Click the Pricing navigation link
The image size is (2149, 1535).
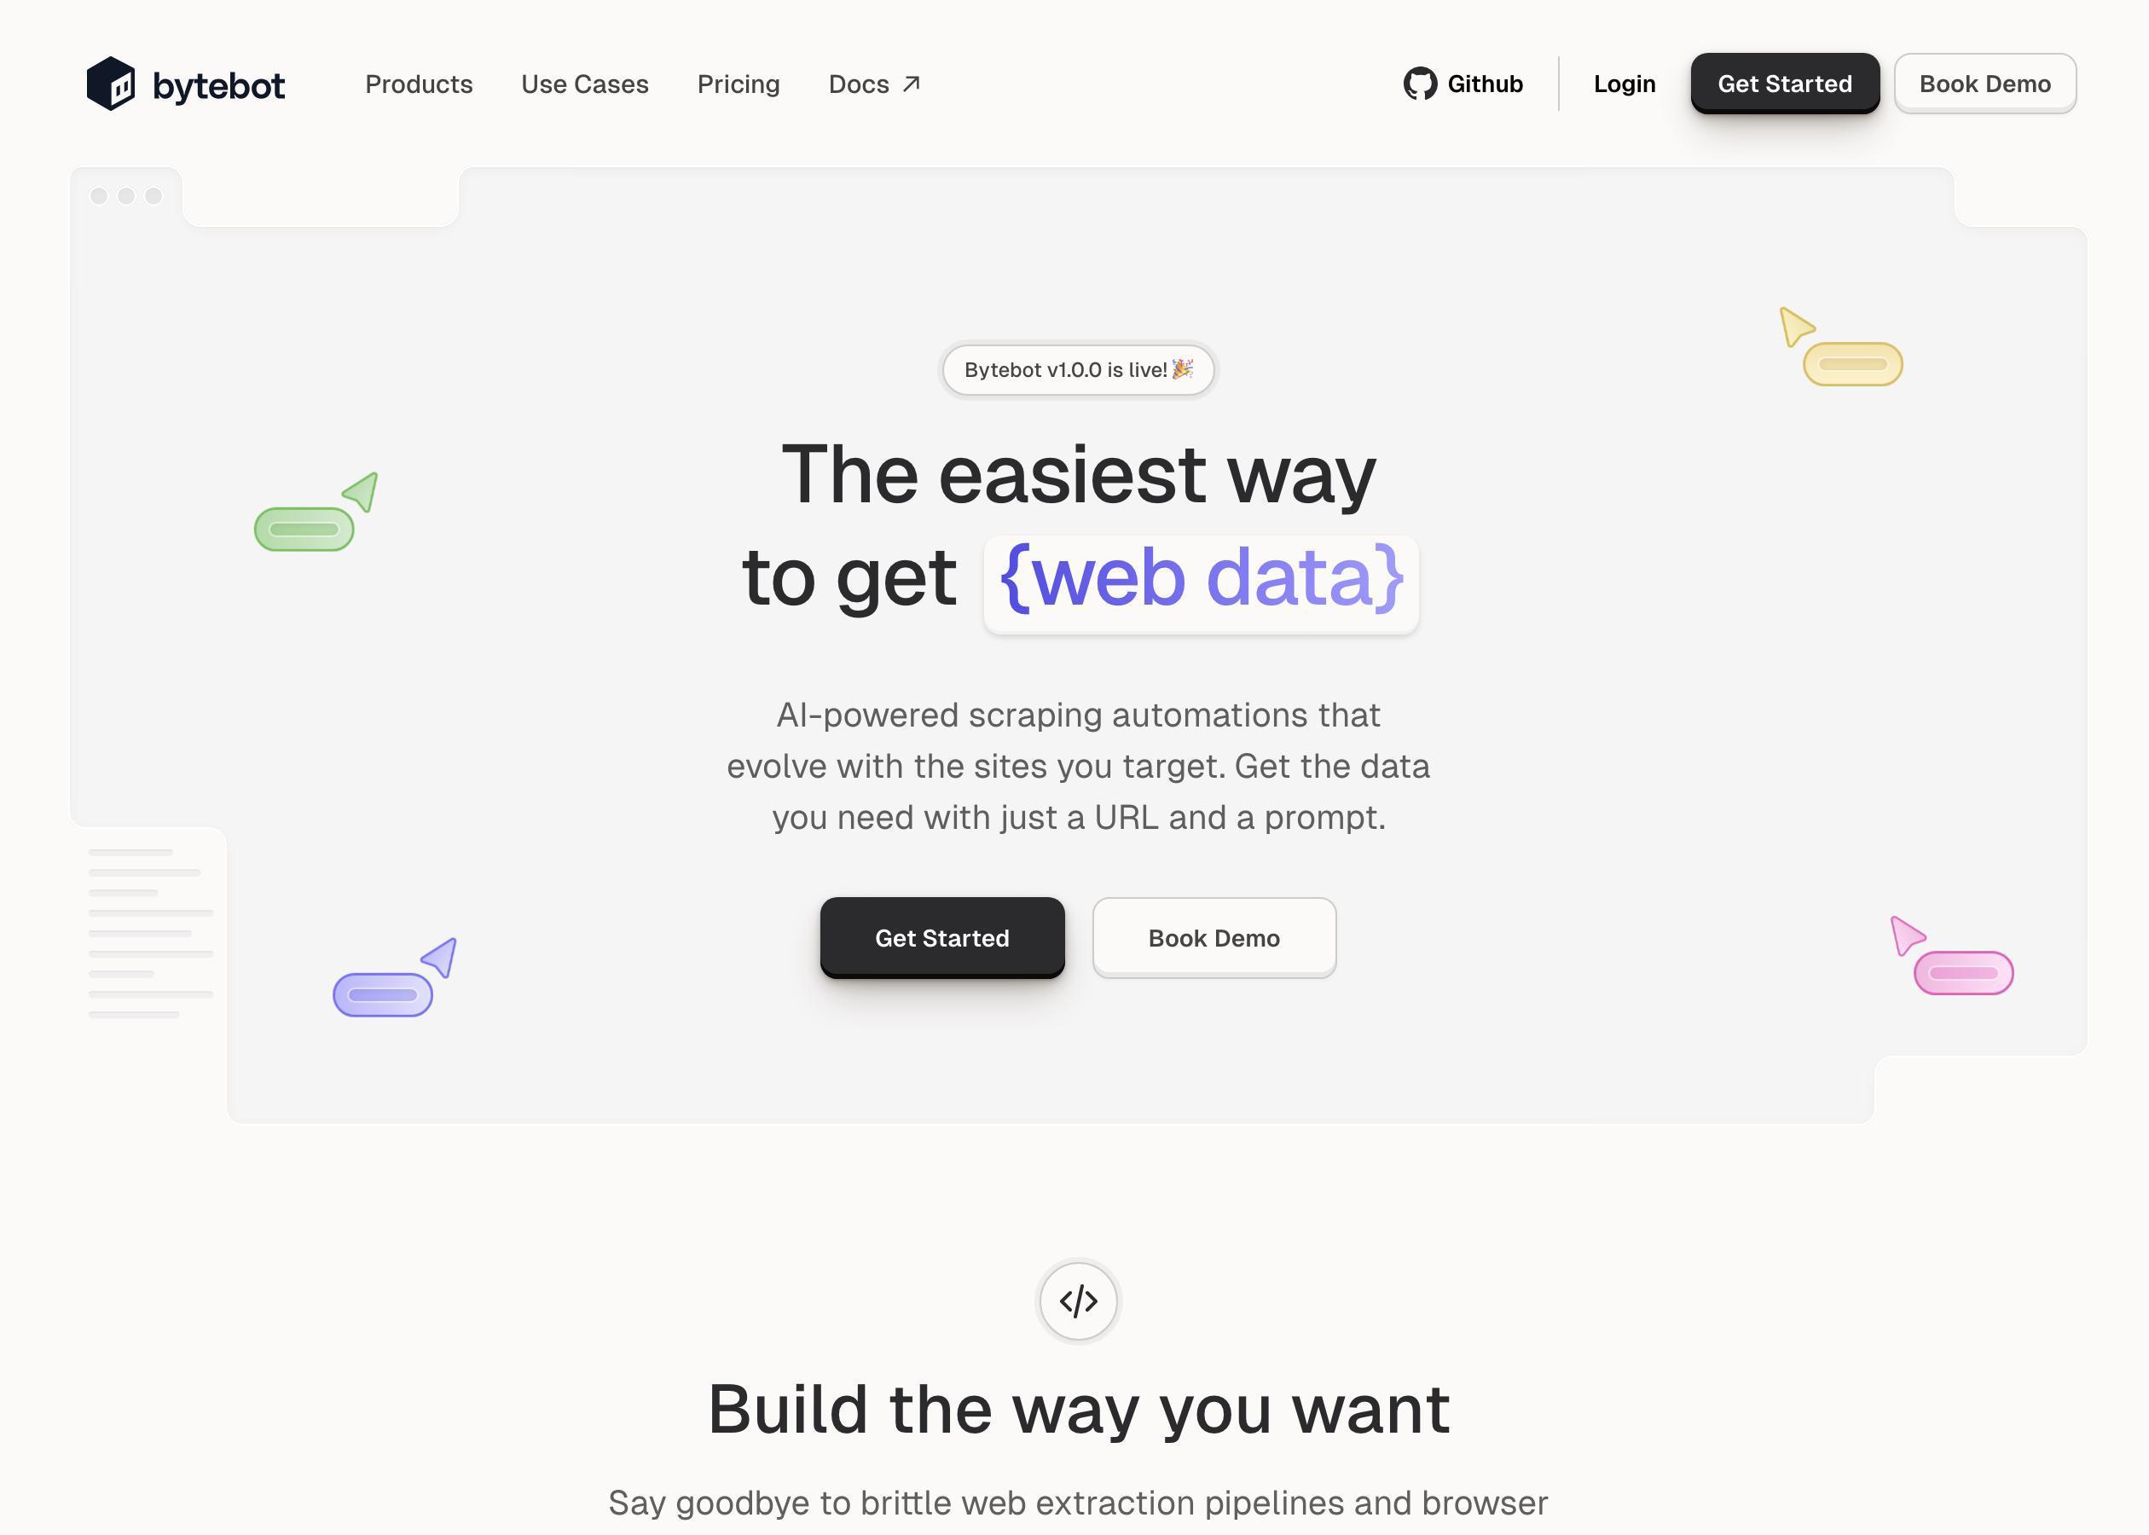[x=738, y=81]
